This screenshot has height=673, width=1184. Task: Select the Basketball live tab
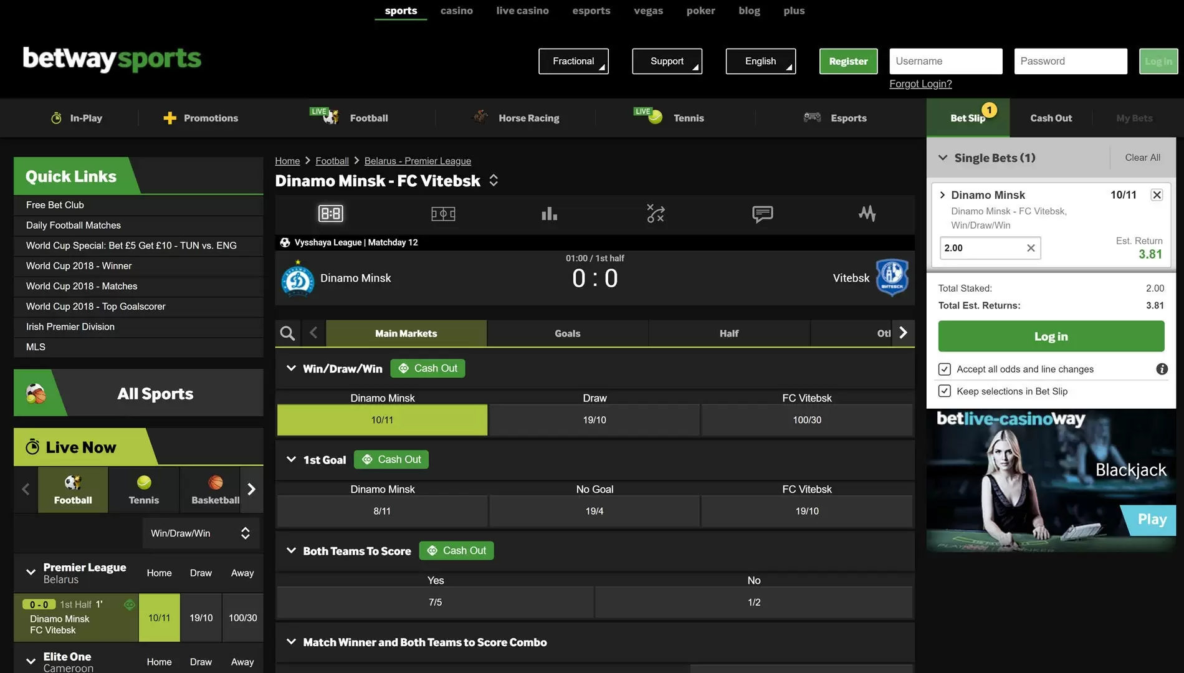click(215, 489)
